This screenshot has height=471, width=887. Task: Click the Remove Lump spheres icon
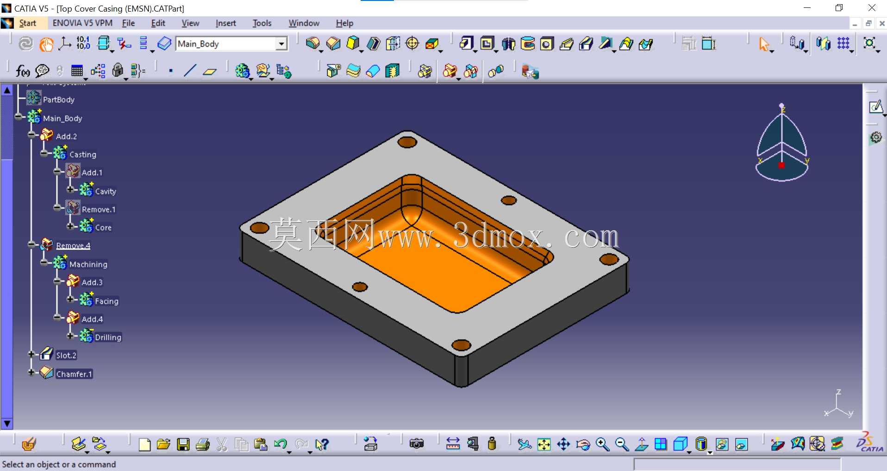(x=495, y=71)
